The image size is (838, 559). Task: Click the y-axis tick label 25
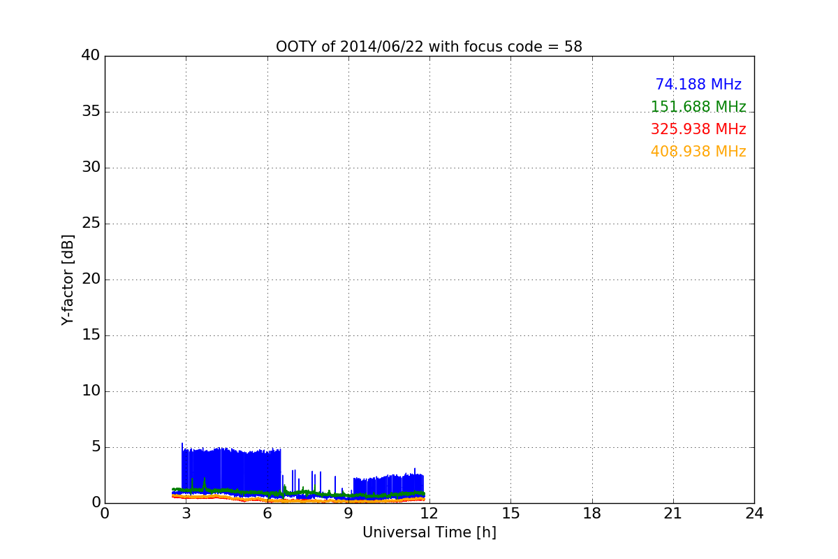click(91, 224)
